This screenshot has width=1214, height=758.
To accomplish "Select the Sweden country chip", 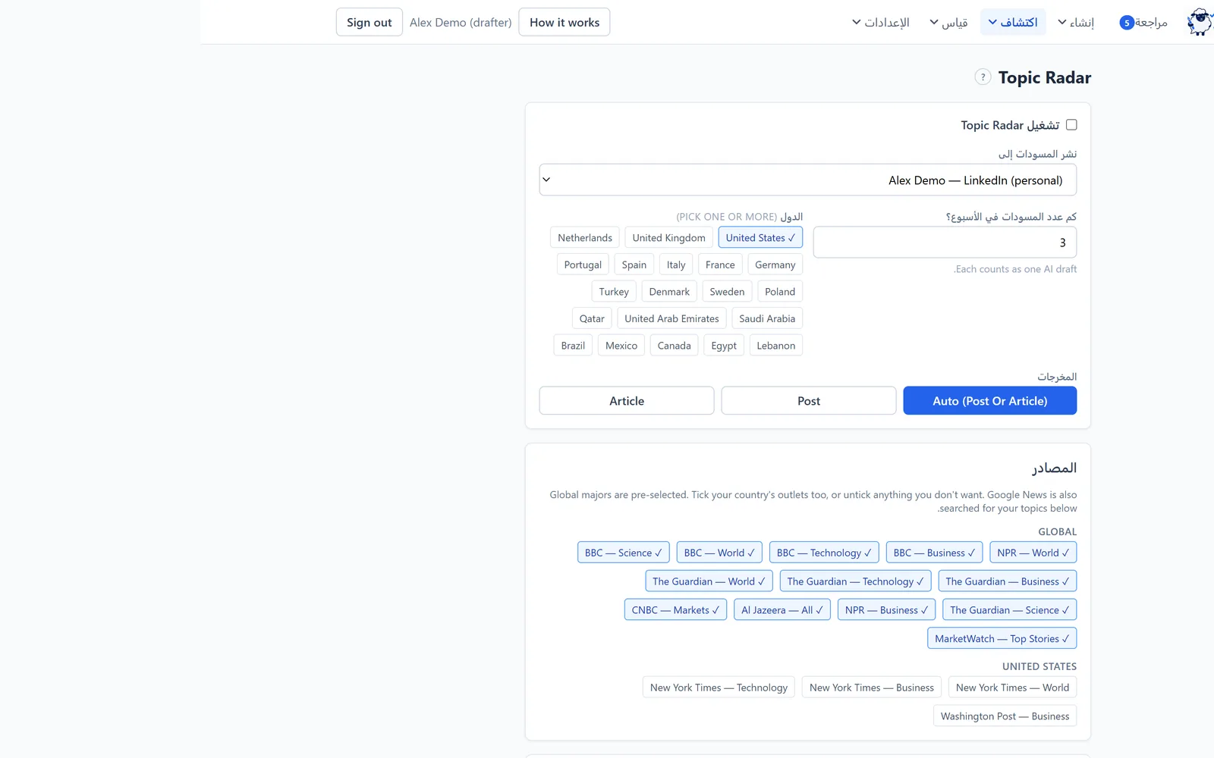I will (x=727, y=292).
